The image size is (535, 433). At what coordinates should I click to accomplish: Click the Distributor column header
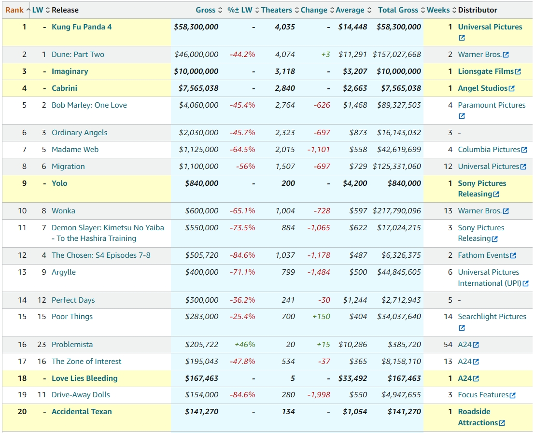tap(478, 10)
